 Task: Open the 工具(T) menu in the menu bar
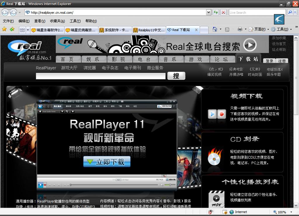[75, 21]
